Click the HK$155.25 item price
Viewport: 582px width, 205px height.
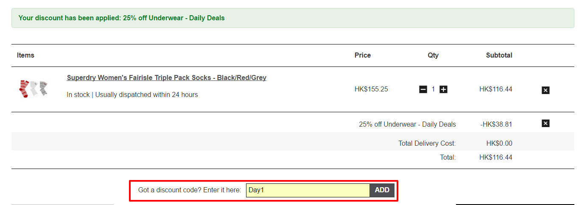[x=371, y=89]
